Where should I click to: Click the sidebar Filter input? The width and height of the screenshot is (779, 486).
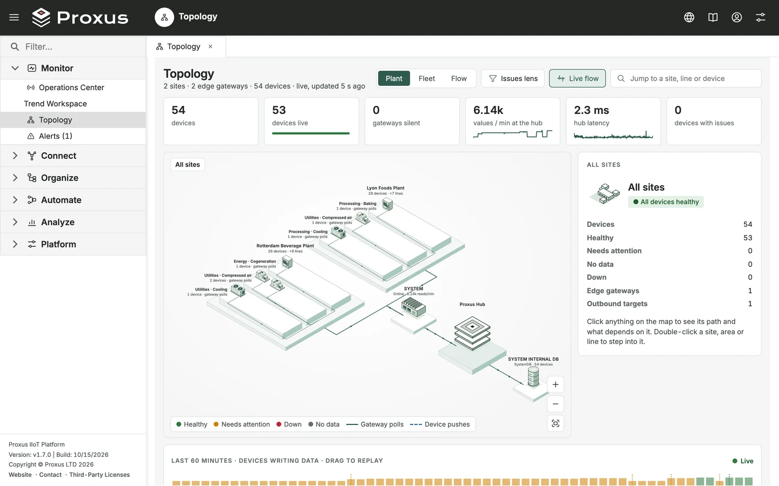click(x=73, y=46)
